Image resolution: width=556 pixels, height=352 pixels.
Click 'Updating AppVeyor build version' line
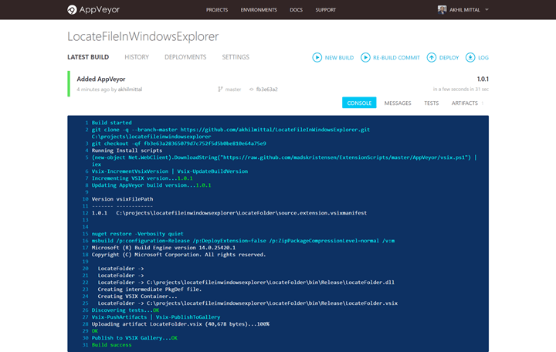point(151,185)
